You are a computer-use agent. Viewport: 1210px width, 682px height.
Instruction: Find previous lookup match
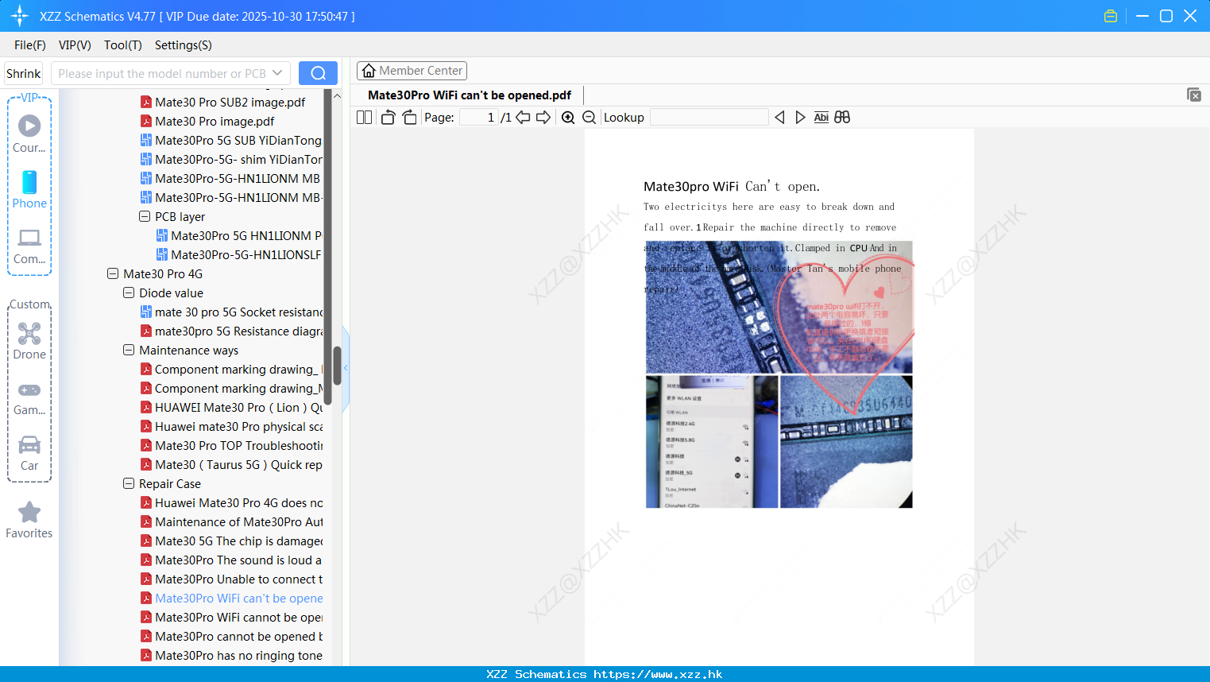pyautogui.click(x=779, y=118)
